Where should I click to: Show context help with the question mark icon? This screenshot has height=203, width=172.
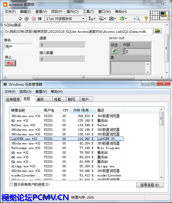coord(146,19)
